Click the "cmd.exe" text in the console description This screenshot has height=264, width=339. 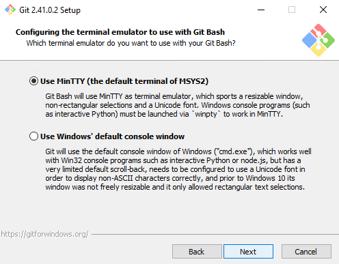233,151
